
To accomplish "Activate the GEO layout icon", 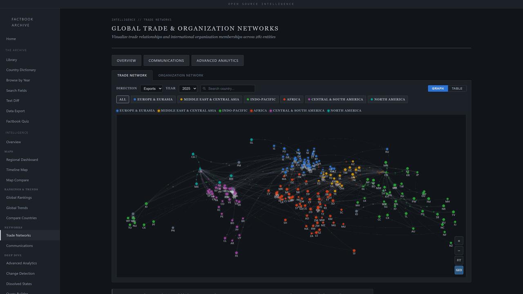I will 459,269.
